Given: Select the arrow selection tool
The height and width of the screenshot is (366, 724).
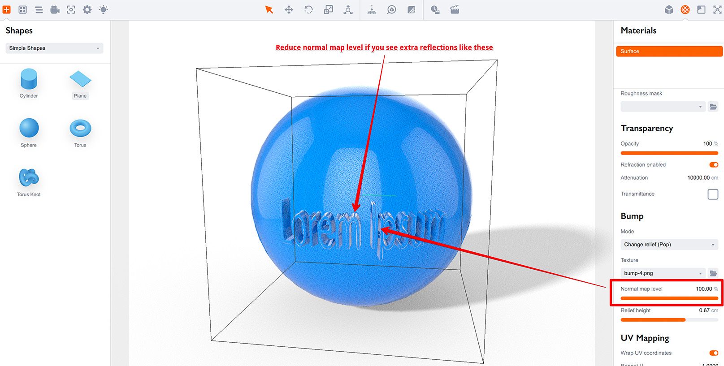Looking at the screenshot, I should (x=269, y=10).
